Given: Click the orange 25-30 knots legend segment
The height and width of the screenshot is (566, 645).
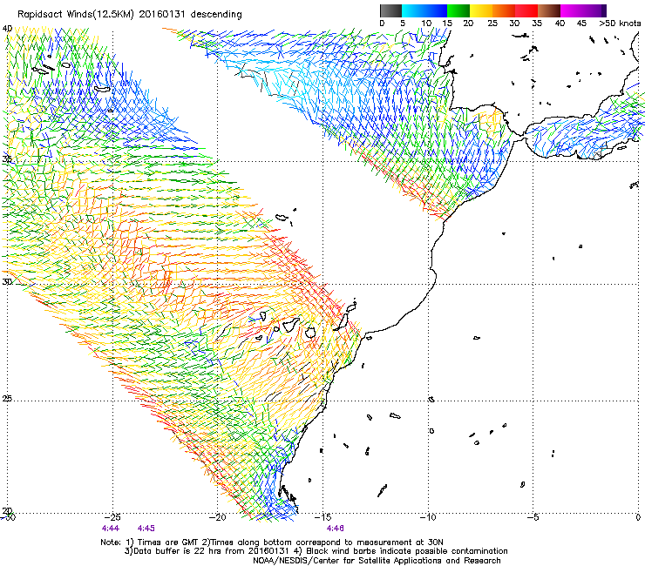Looking at the screenshot, I should coord(504,10).
